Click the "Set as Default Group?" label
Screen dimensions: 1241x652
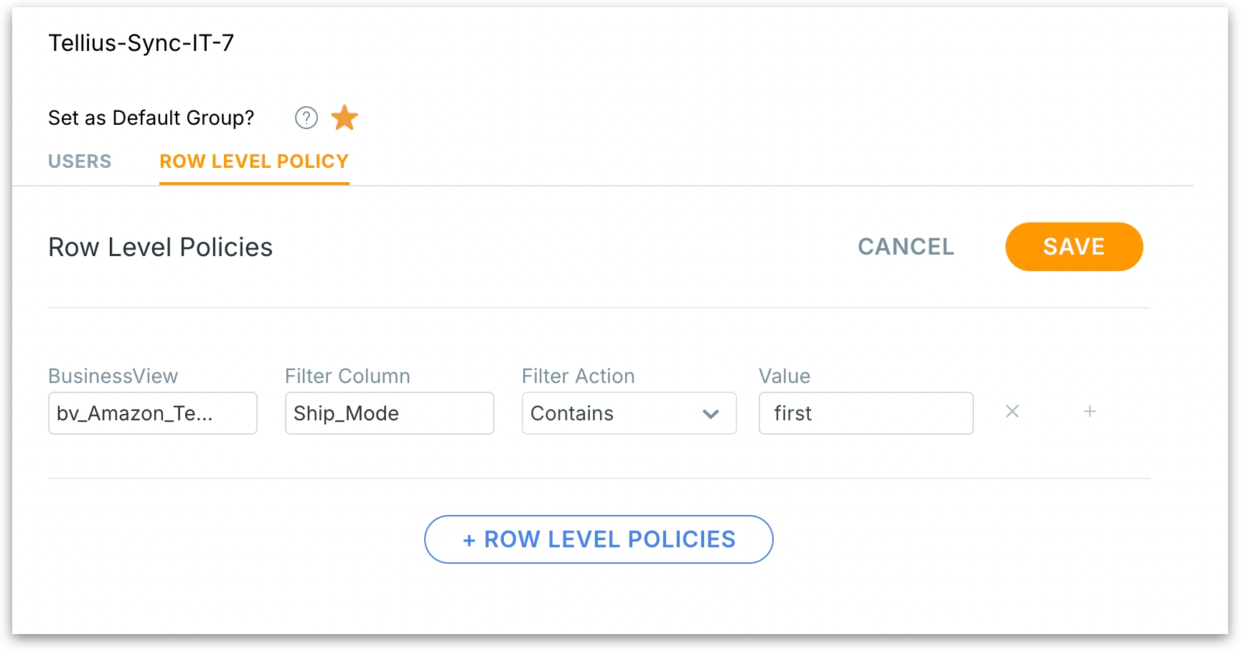(x=151, y=118)
